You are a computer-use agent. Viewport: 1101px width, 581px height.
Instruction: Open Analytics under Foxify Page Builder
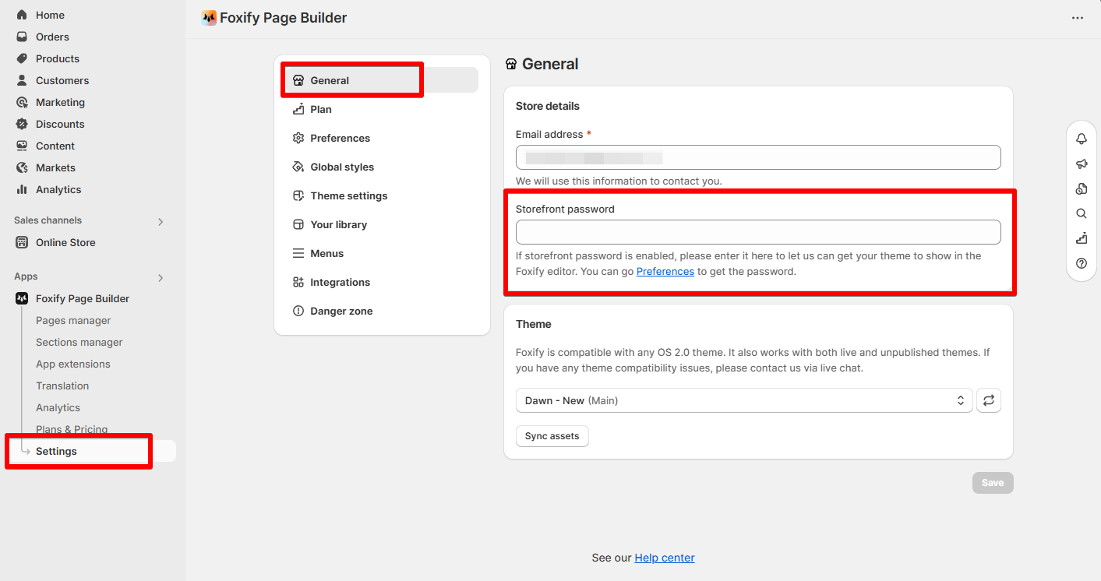click(58, 407)
